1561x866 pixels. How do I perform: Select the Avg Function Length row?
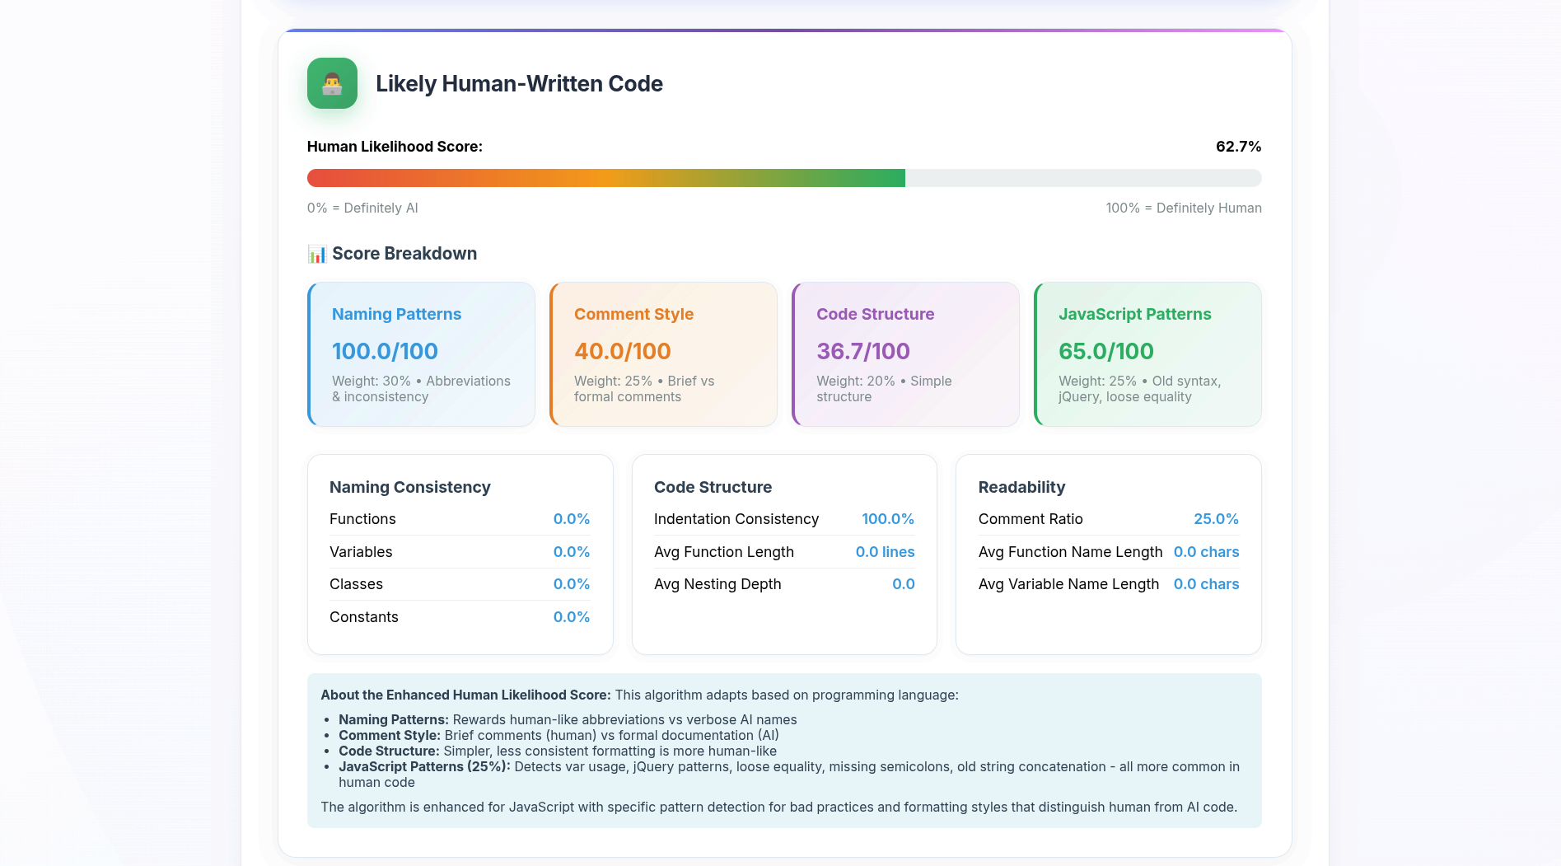[x=783, y=552]
